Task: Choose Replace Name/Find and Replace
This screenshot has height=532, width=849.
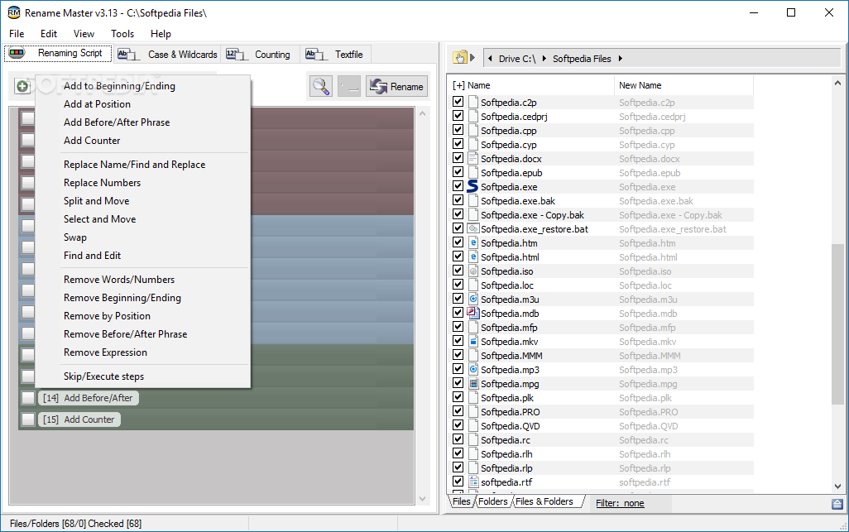Action: pos(143,165)
